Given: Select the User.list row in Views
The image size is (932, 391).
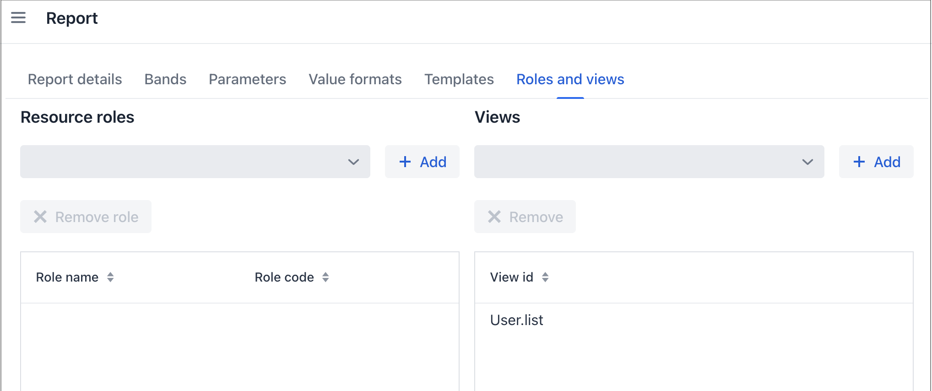Looking at the screenshot, I should (x=516, y=320).
